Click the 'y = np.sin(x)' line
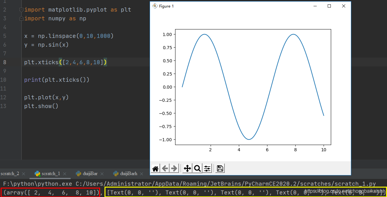The height and width of the screenshot is (197, 387). (46, 45)
